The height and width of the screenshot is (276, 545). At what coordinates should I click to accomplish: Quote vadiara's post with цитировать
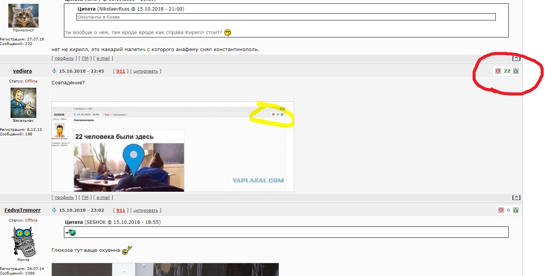tap(146, 71)
